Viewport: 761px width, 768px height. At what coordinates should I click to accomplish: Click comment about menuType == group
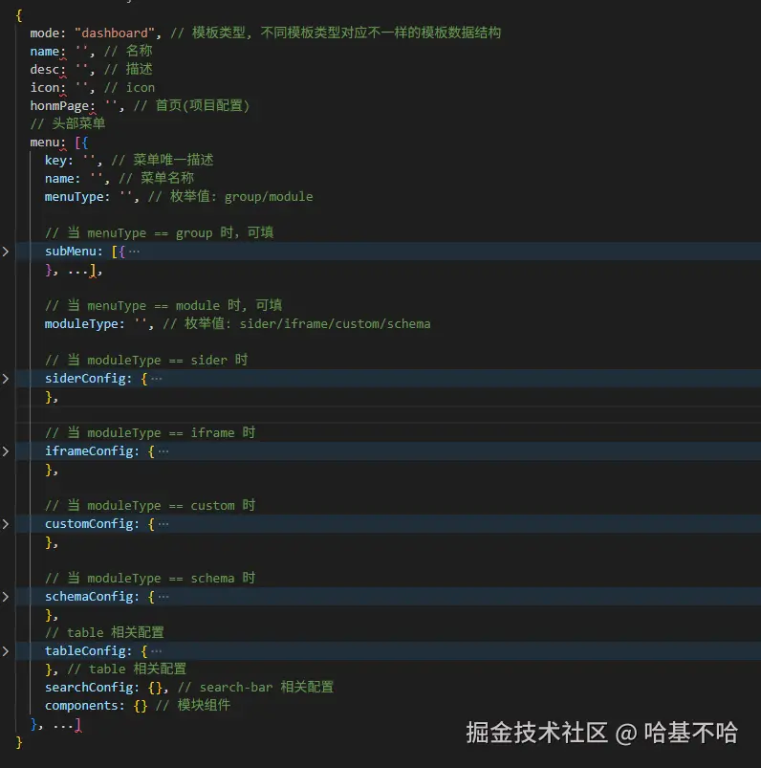click(x=159, y=233)
